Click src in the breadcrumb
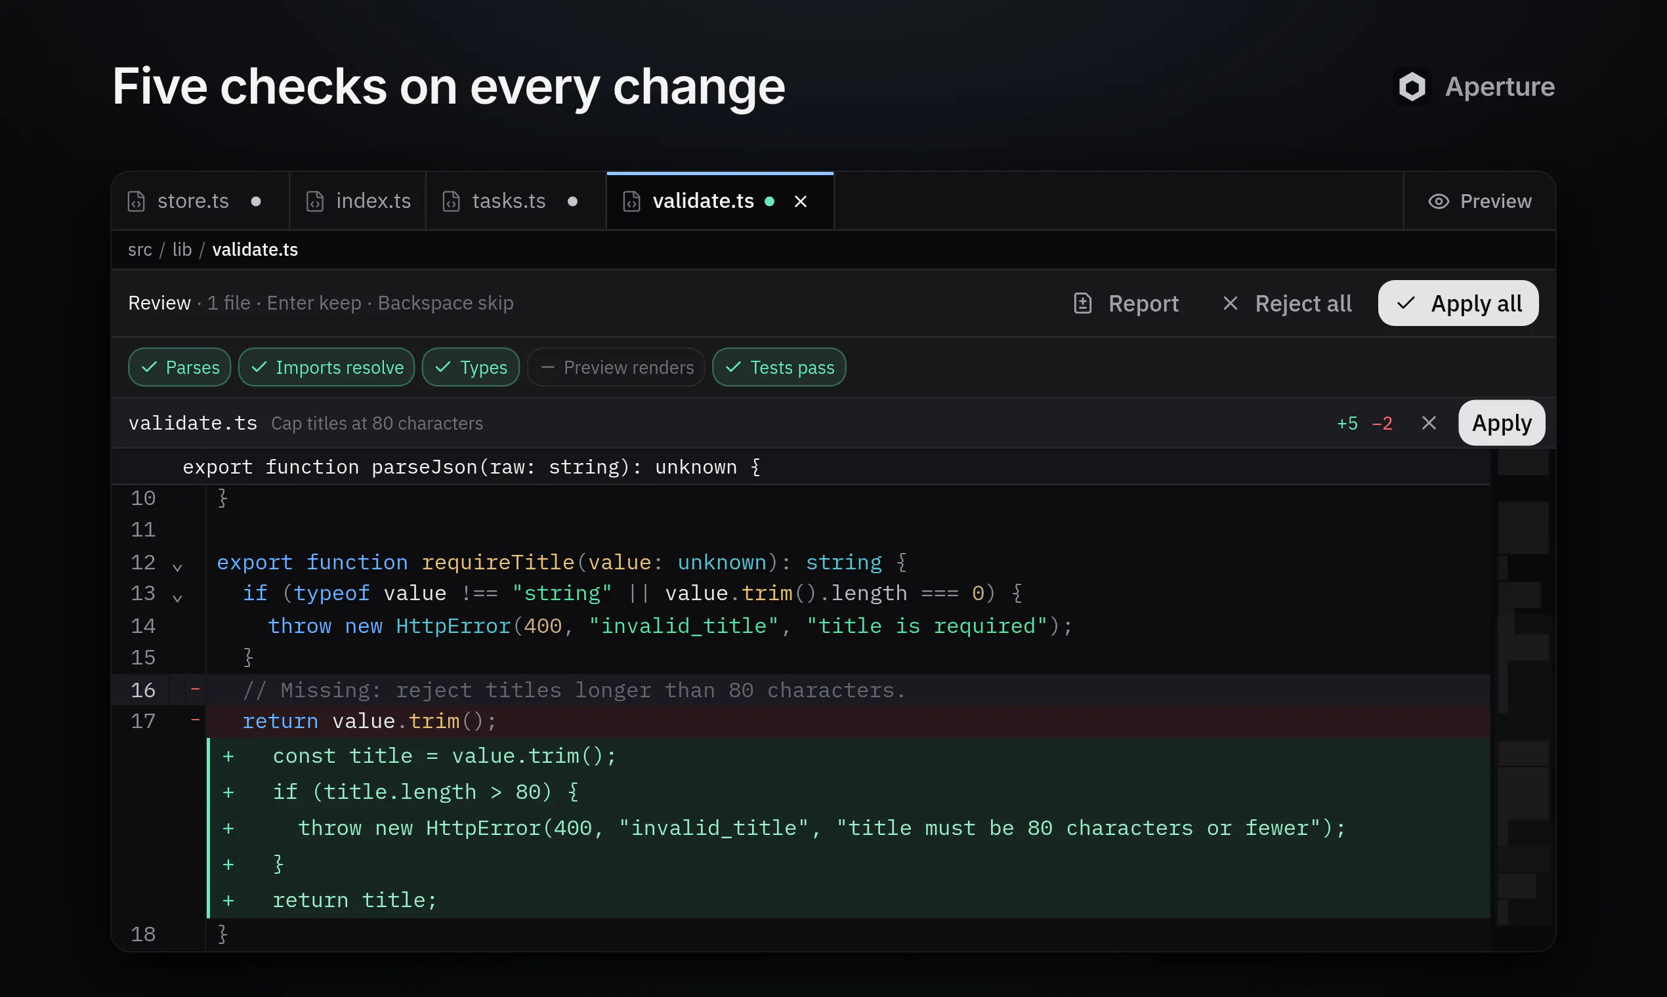Image resolution: width=1667 pixels, height=997 pixels. point(140,249)
